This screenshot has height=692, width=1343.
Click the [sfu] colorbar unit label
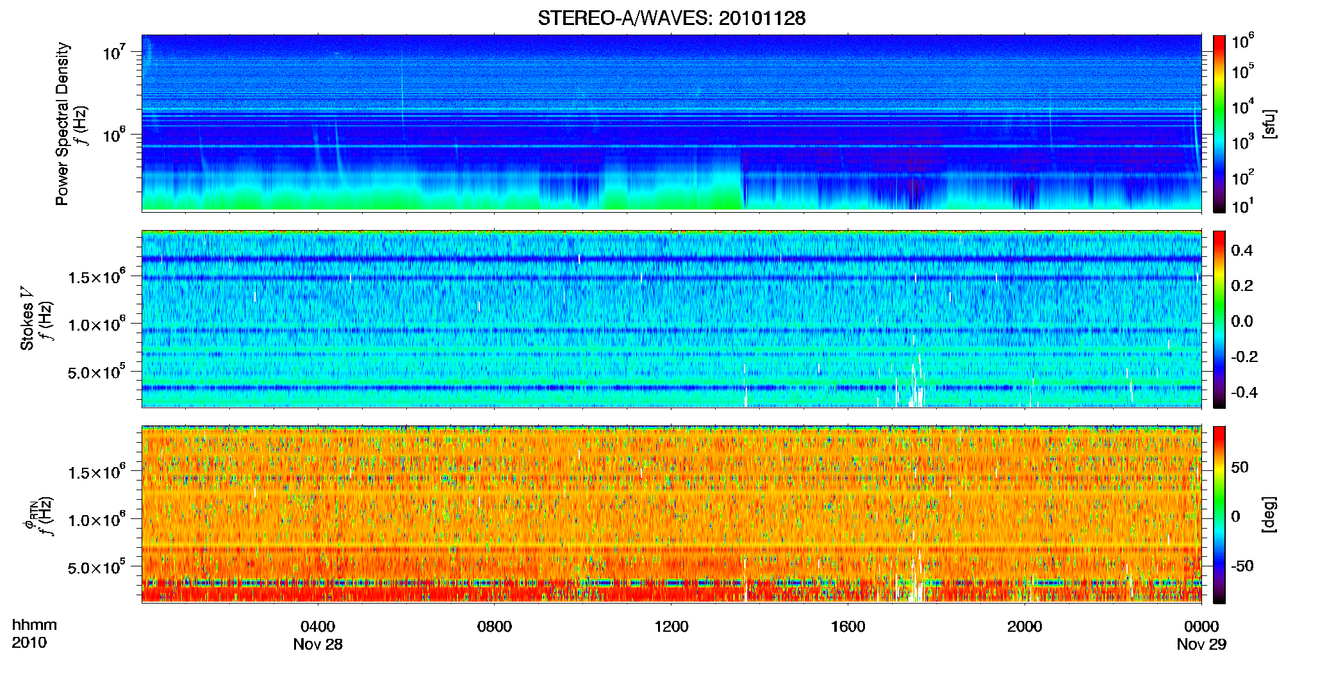[1269, 124]
